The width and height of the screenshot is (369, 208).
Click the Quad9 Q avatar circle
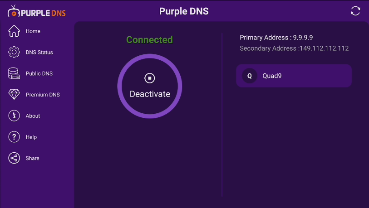point(249,76)
